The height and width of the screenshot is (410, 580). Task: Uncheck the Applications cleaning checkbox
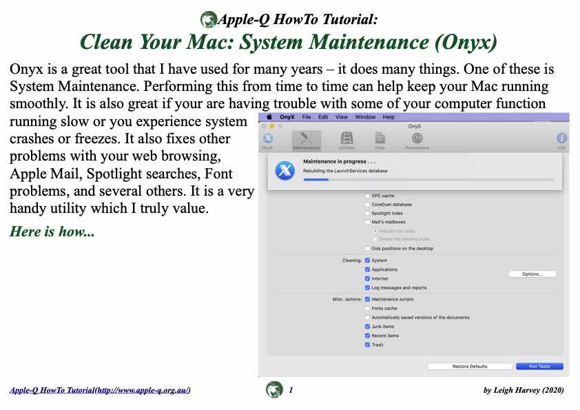click(367, 269)
